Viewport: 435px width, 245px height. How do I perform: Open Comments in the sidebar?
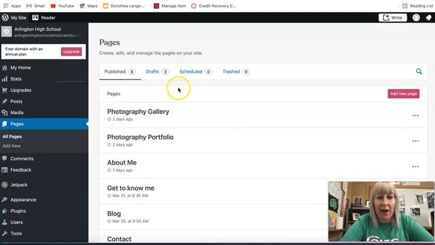pos(22,159)
